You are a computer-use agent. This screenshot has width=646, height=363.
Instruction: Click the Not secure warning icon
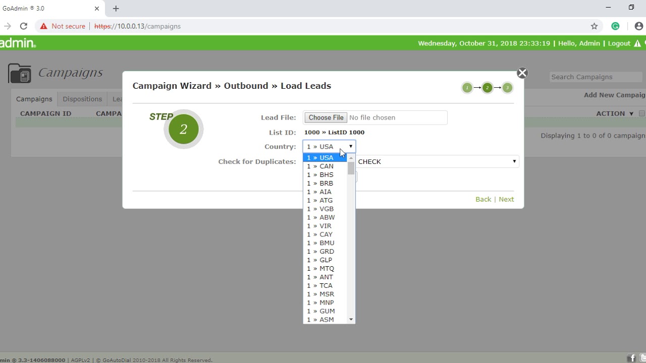(44, 26)
